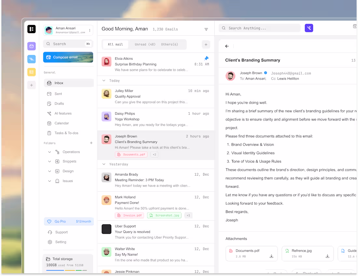
Task: Open Elvia Atkins Surprise Birthday Planning email
Action: pyautogui.click(x=156, y=64)
